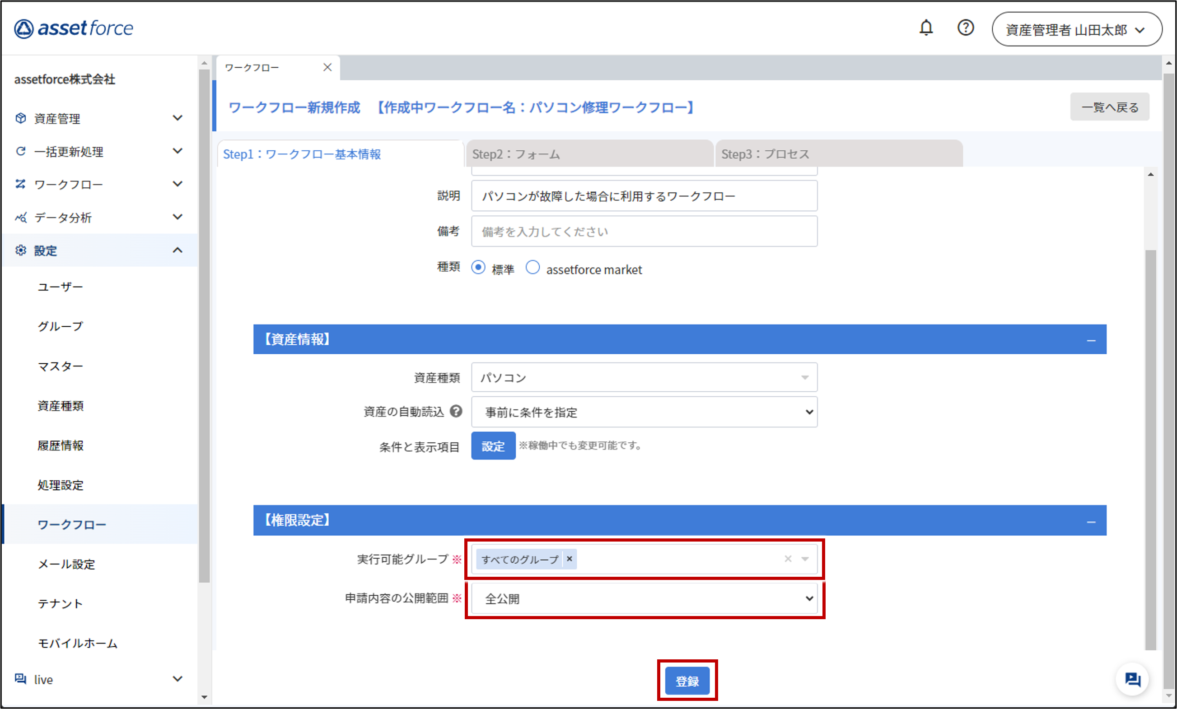This screenshot has height=709, width=1177.
Task: Expand the live menu
Action: click(177, 678)
